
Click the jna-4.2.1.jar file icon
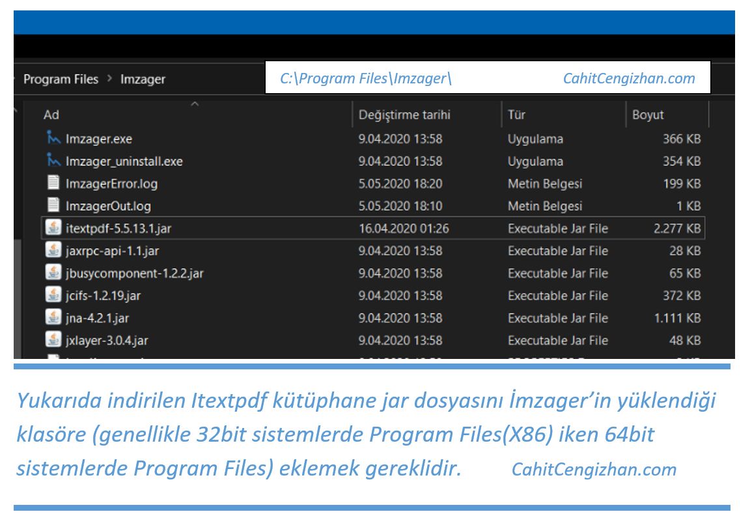tap(54, 318)
